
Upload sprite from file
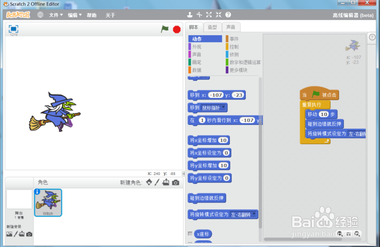(x=166, y=182)
